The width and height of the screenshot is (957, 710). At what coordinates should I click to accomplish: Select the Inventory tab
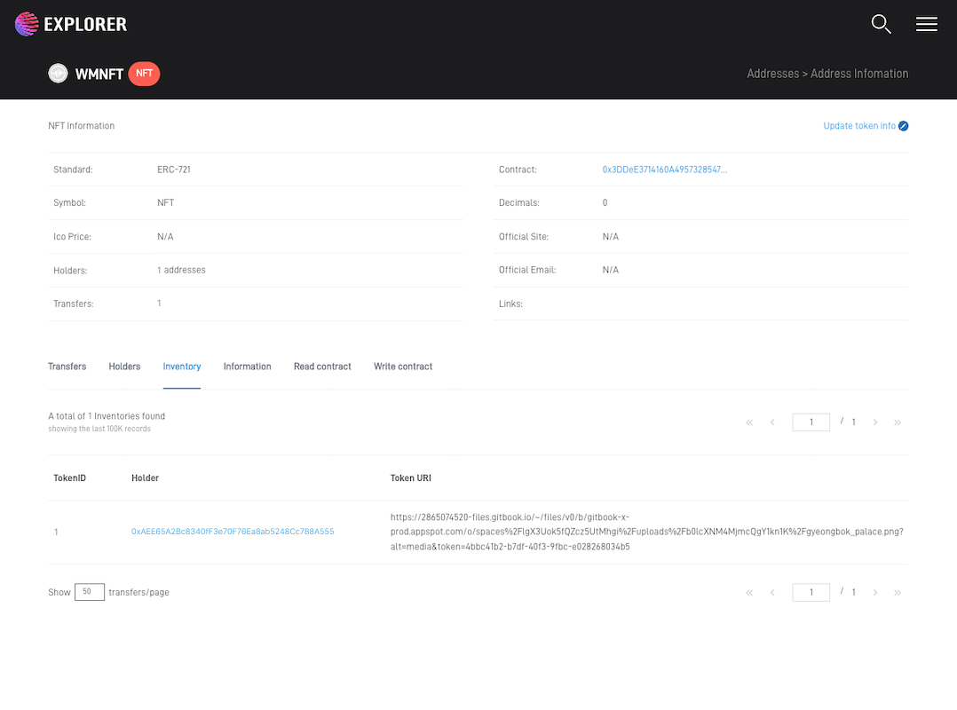[x=182, y=367]
